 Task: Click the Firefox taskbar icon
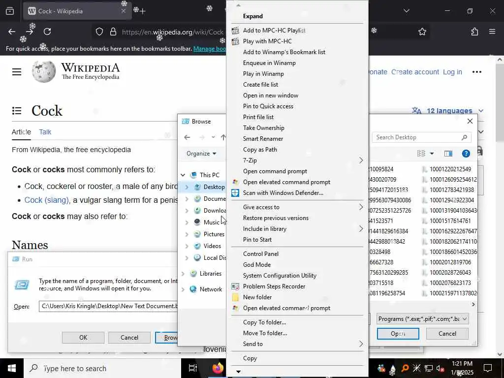click(x=218, y=368)
